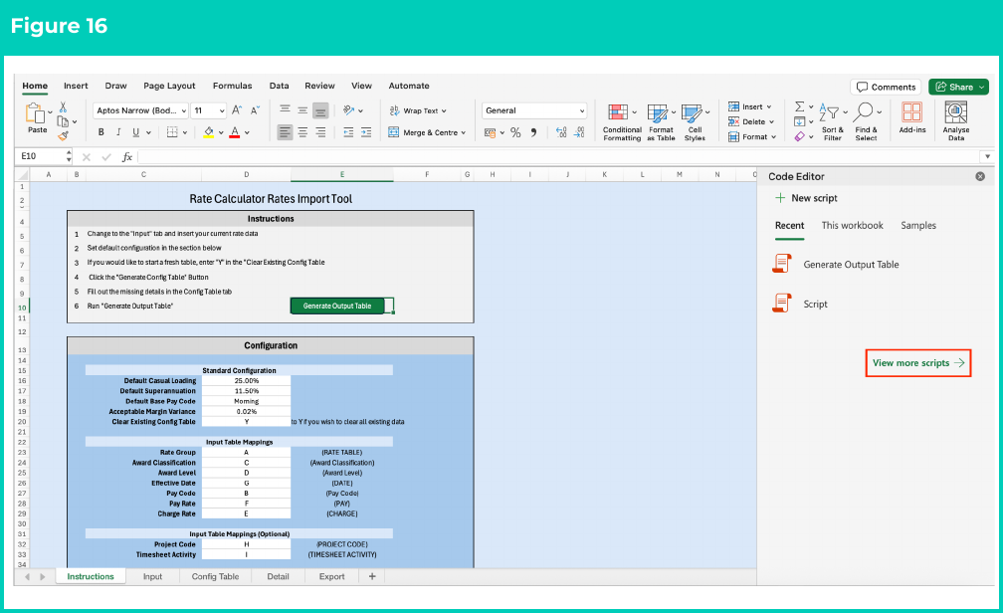Screen dimensions: 1003x613
Task: Open the Paste options dropdown arrow
Action: pyautogui.click(x=50, y=112)
